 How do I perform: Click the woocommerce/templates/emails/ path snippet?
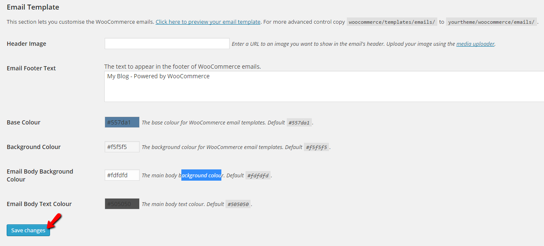pos(392,22)
